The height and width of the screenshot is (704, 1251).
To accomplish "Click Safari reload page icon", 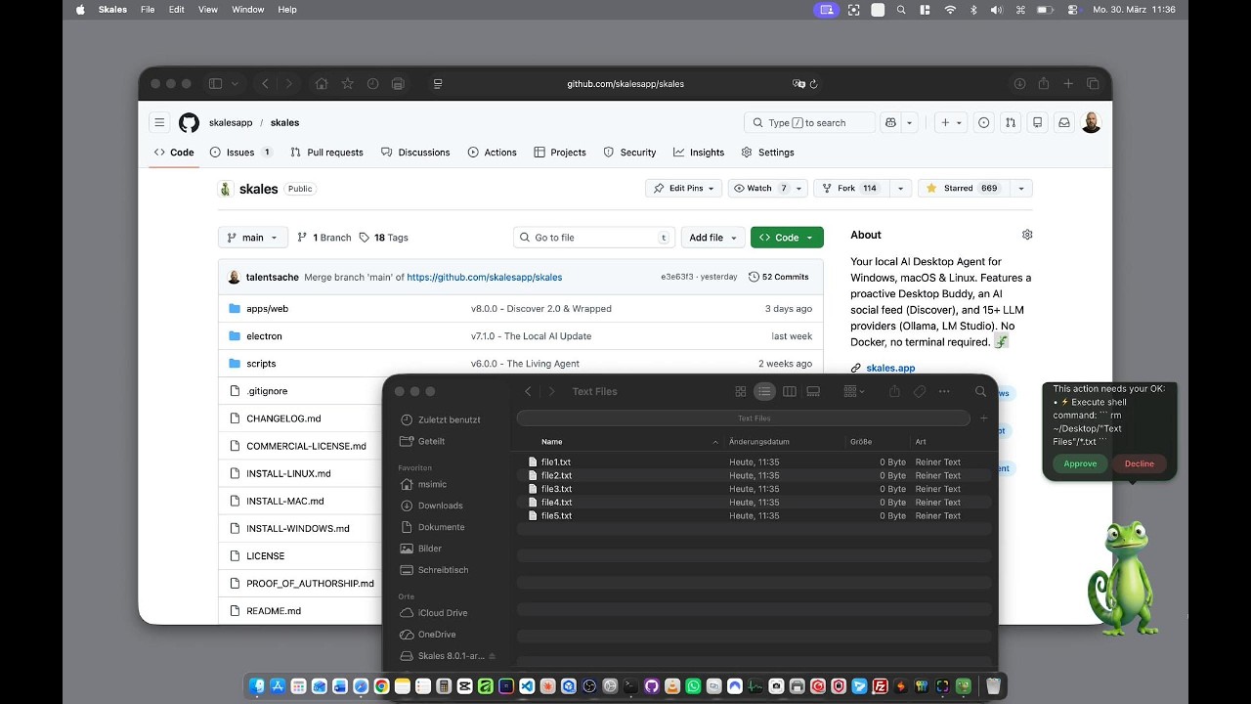I will pos(813,84).
